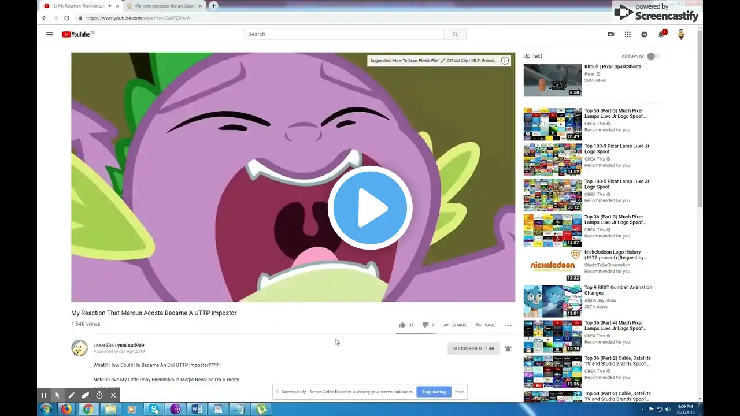The image size is (740, 416).
Task: Open the Loser336 LynnLoud909 channel link
Action: [119, 346]
